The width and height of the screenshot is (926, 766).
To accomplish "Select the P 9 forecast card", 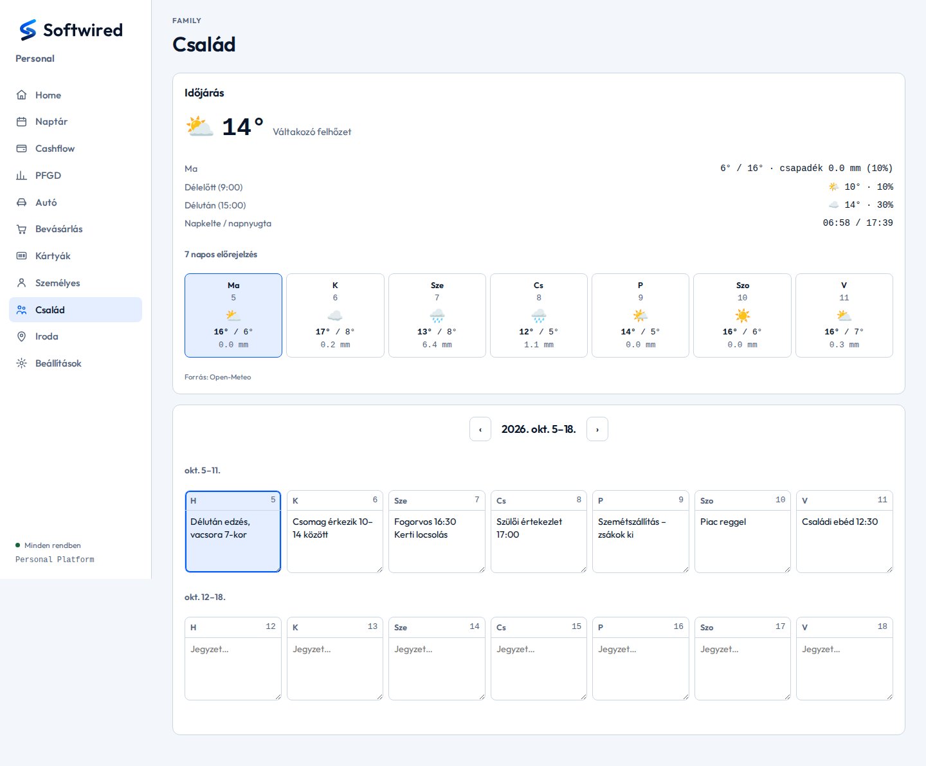I will (x=640, y=315).
